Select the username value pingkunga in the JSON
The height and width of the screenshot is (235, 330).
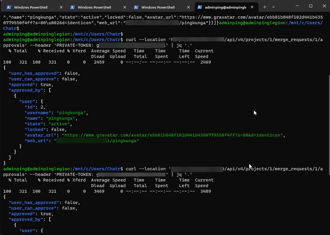pos(71,112)
